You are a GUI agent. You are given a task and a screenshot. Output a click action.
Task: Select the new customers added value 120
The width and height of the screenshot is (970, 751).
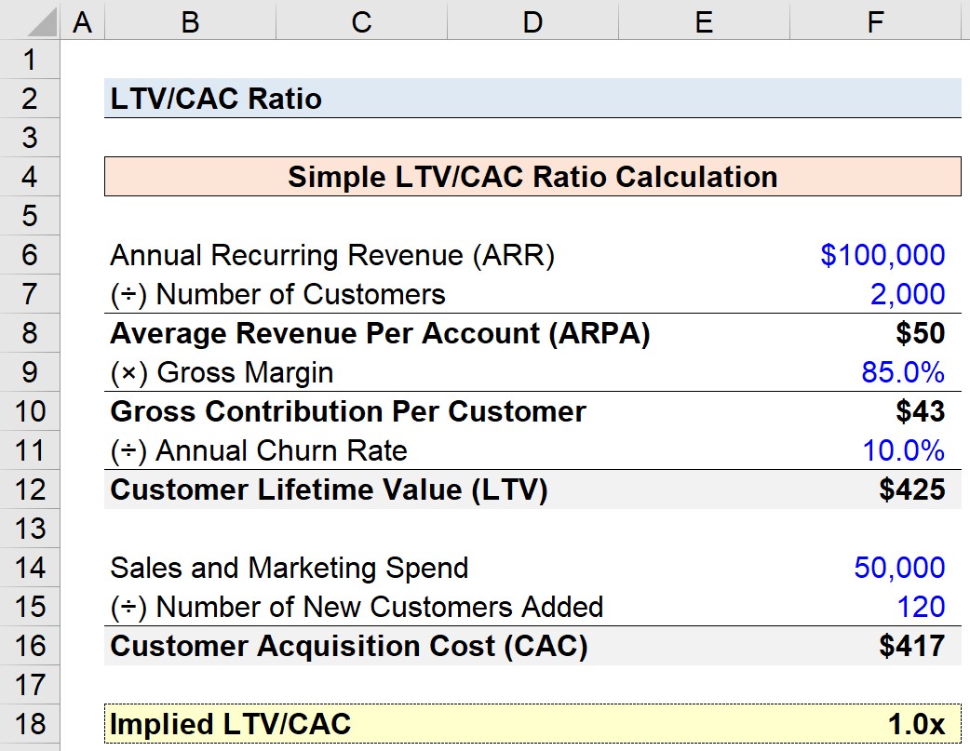pos(875,606)
